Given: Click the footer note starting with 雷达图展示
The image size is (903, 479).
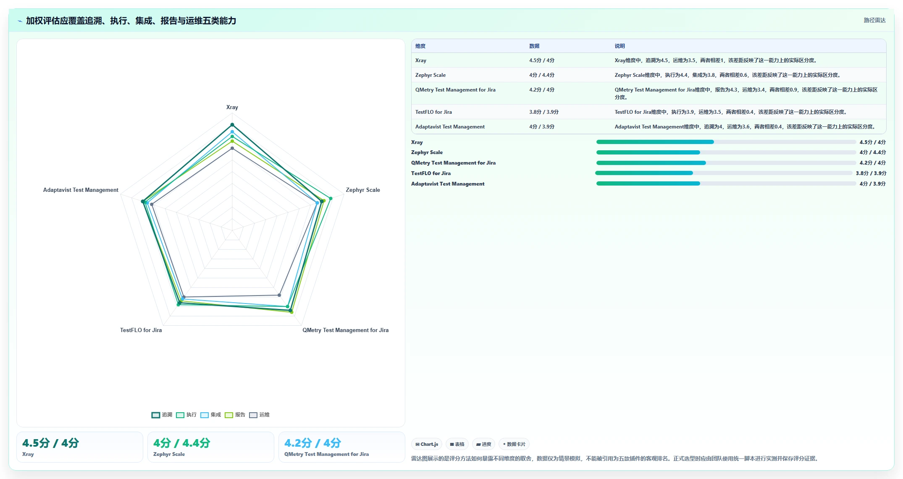Looking at the screenshot, I should click(x=616, y=458).
